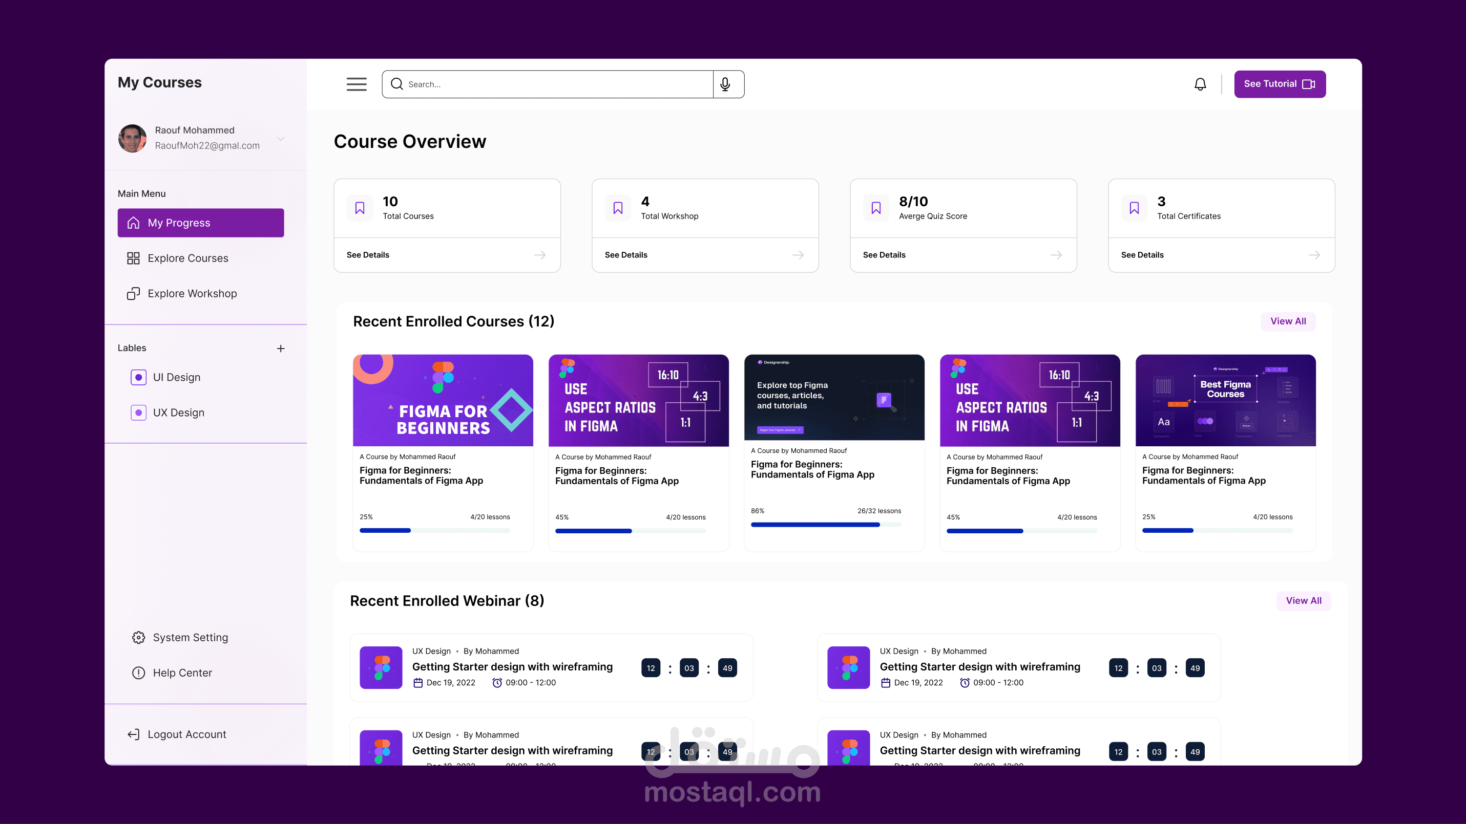Click Raouf Mohammed profile avatar
The height and width of the screenshot is (824, 1466).
click(132, 138)
